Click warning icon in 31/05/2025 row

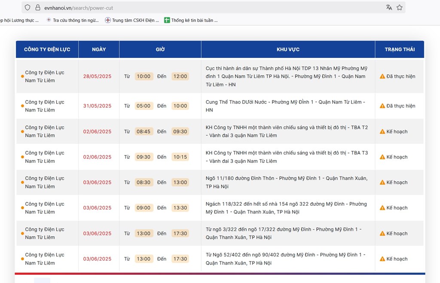pyautogui.click(x=382, y=106)
